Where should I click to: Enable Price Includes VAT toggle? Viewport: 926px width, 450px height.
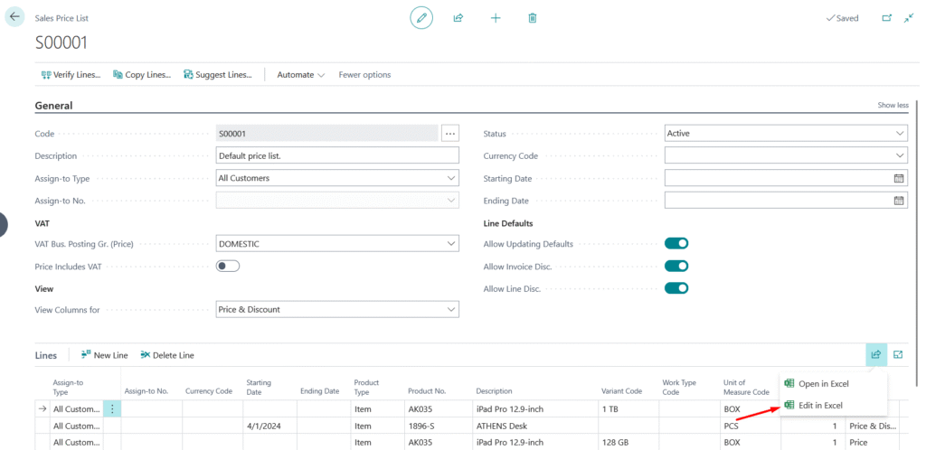click(228, 267)
